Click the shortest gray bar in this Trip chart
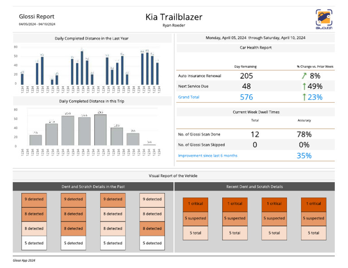 coord(150,145)
